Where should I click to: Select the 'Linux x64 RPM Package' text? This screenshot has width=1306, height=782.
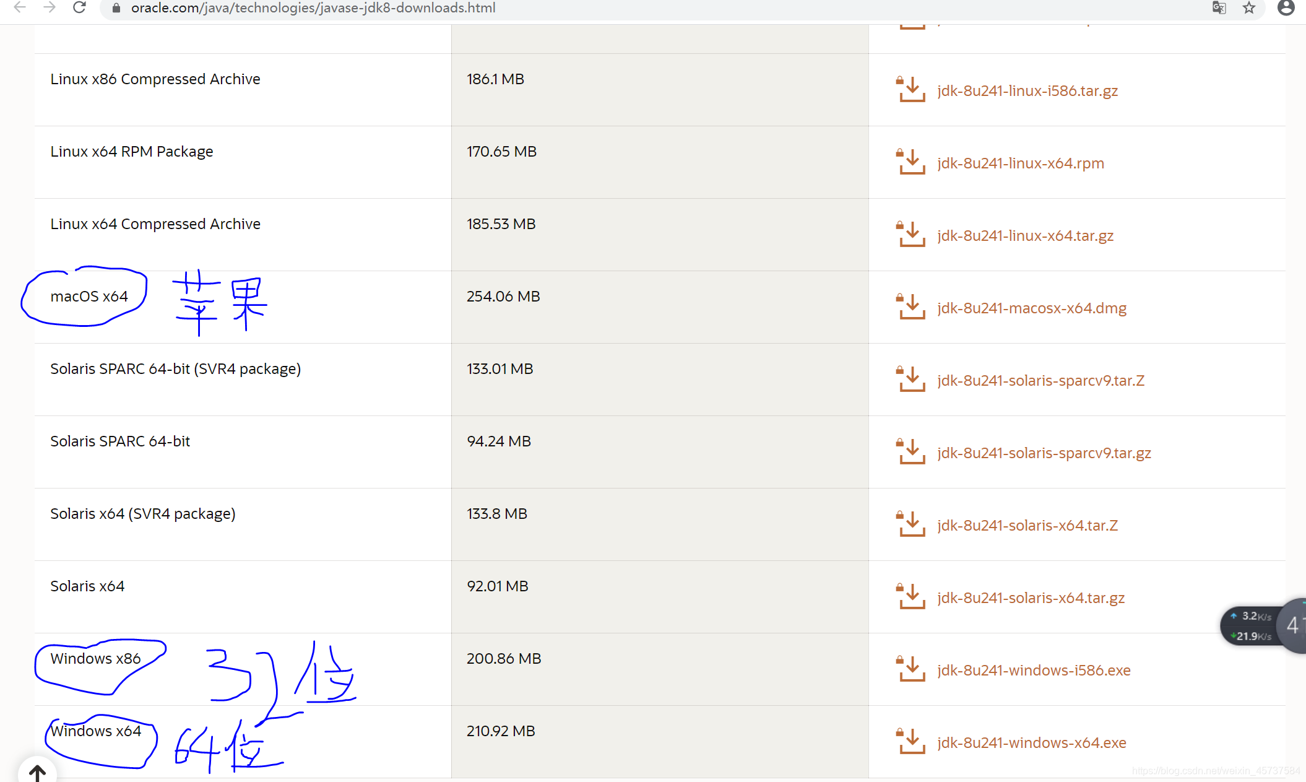tap(132, 152)
